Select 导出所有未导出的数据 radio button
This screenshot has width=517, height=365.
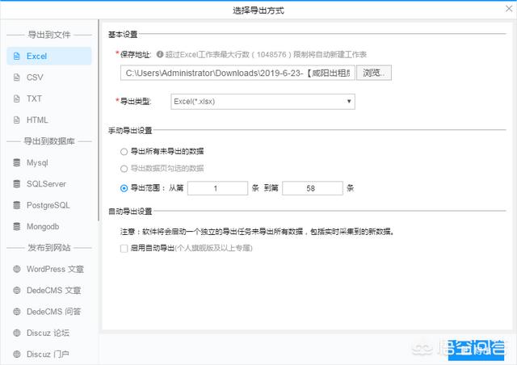[124, 152]
